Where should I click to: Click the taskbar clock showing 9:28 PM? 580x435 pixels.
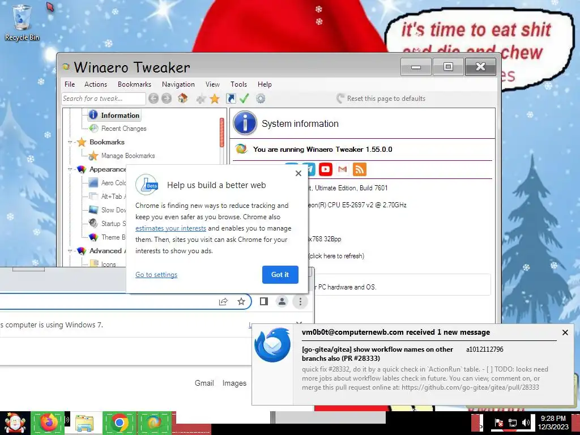553,423
